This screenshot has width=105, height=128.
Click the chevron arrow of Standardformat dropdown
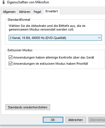tap(99, 38)
